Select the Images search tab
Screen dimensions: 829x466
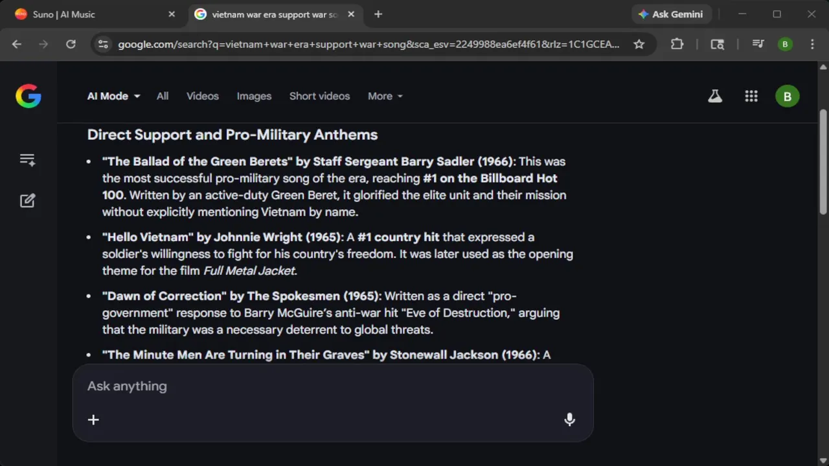tap(254, 96)
